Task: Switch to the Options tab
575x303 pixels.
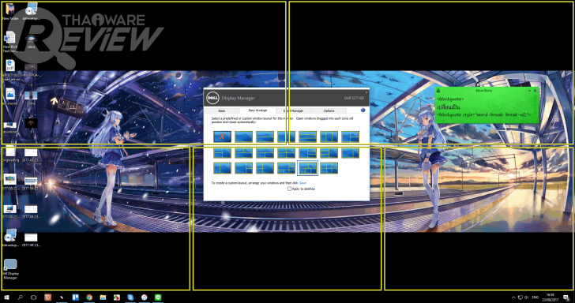Action: tap(329, 110)
